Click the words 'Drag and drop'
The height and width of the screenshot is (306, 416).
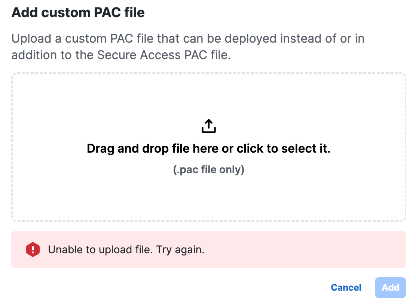(x=128, y=149)
